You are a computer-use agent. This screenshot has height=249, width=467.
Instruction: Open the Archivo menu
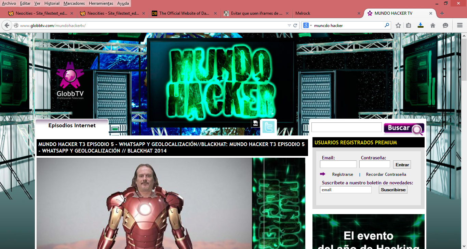(x=9, y=3)
